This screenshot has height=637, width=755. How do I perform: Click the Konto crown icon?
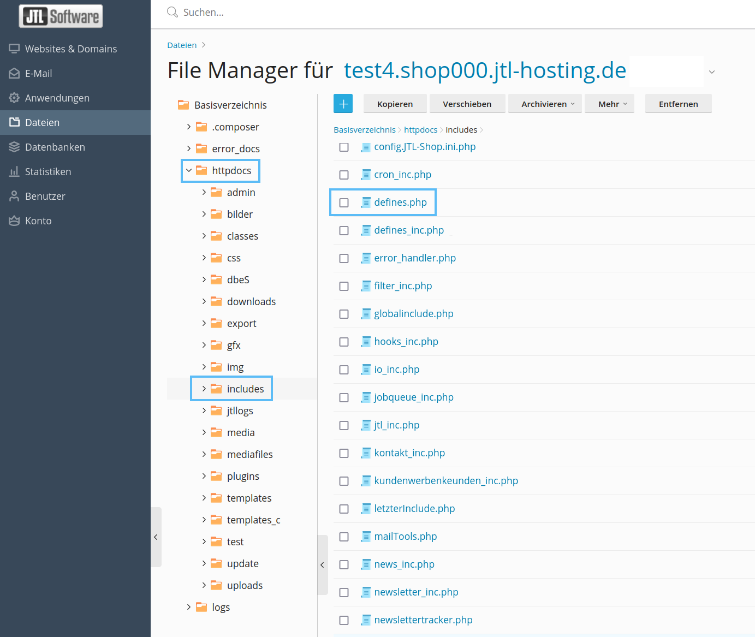pos(14,221)
